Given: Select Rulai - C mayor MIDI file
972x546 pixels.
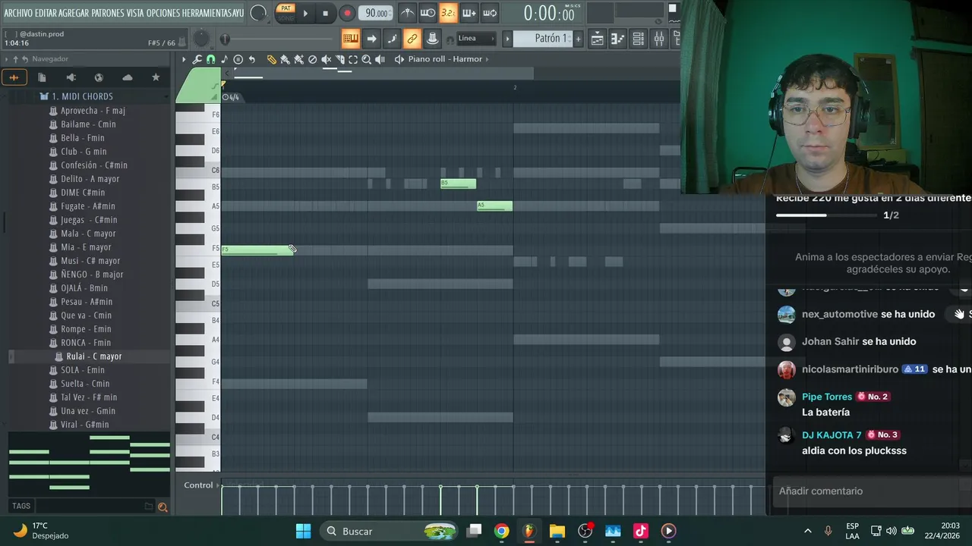Looking at the screenshot, I should click(93, 356).
